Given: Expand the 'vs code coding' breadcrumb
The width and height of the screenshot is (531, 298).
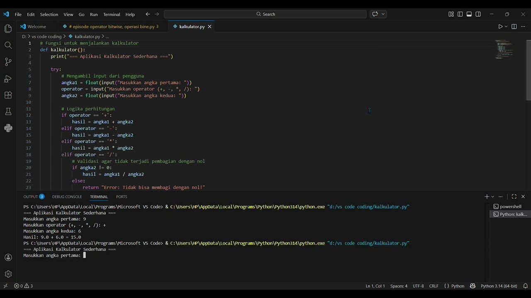Looking at the screenshot, I should click(x=46, y=36).
